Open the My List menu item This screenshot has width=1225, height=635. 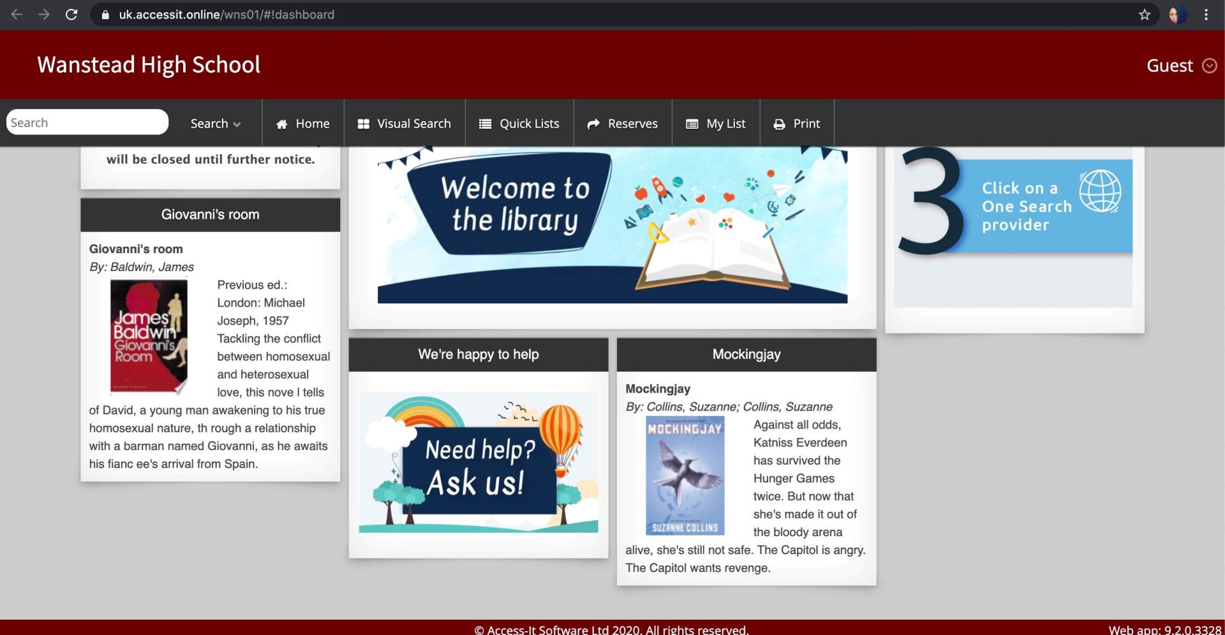[x=716, y=123]
